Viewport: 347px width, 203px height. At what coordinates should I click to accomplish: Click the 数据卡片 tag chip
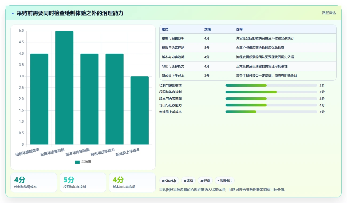225,181
